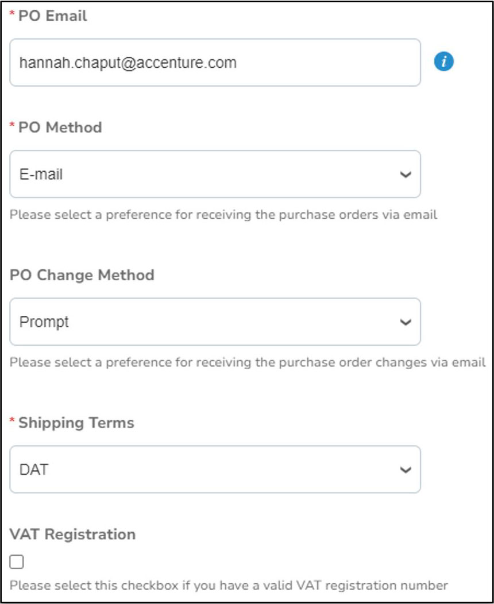Image resolution: width=494 pixels, height=604 pixels.
Task: Click the PO Change Method label
Action: [x=82, y=275]
